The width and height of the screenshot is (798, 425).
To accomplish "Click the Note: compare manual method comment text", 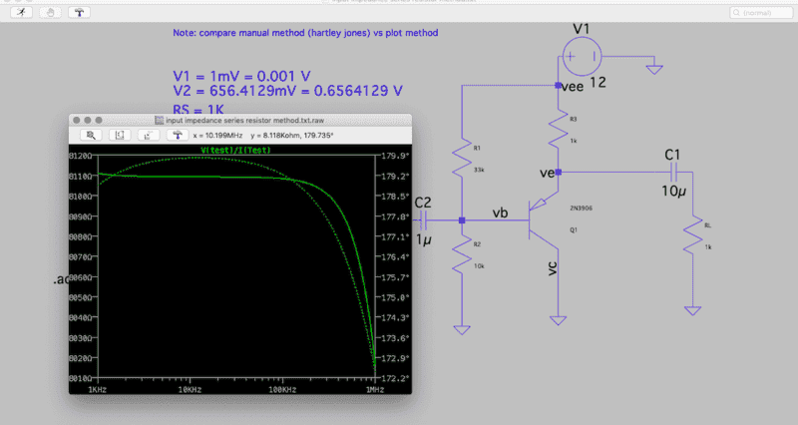I will pos(305,33).
